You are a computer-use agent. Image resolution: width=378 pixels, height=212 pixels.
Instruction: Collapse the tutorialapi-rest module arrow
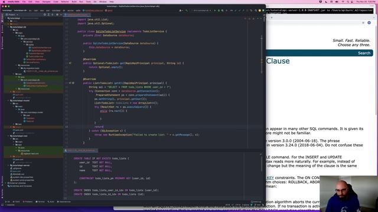(x=9, y=136)
